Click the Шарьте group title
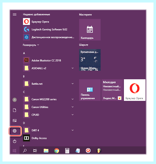Viewport: 156px width, 164px height. (84, 45)
